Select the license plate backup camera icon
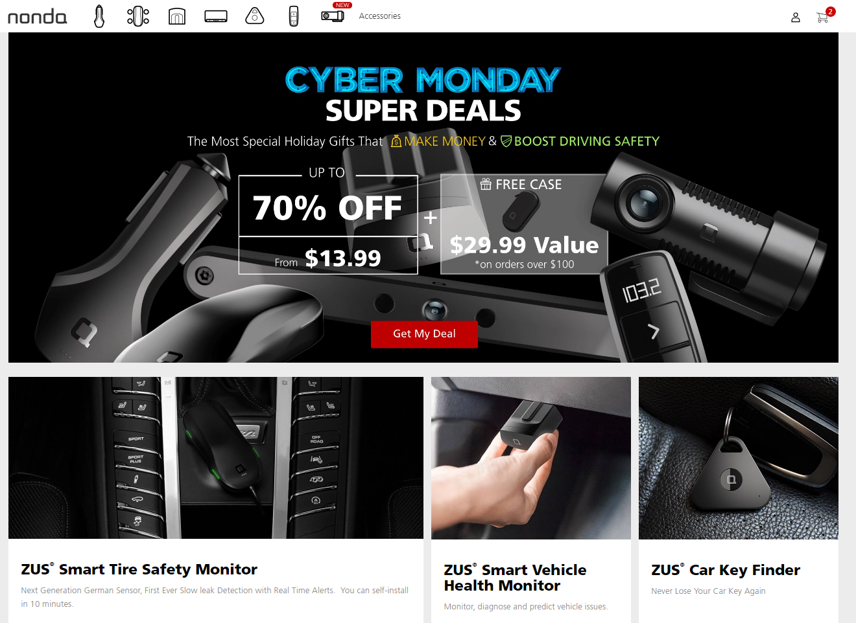 pyautogui.click(x=216, y=16)
